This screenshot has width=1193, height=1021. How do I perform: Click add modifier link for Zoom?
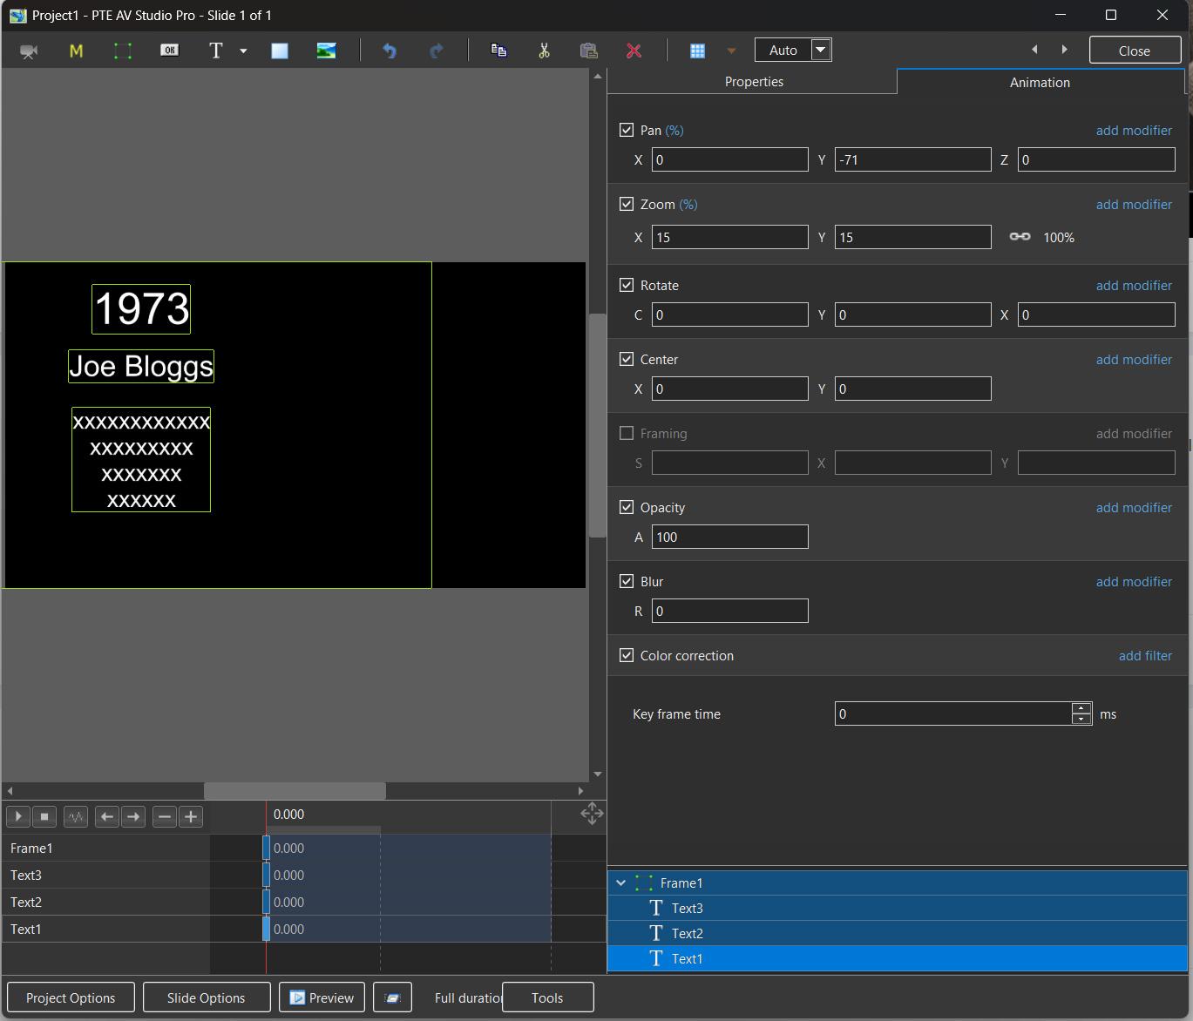point(1133,204)
